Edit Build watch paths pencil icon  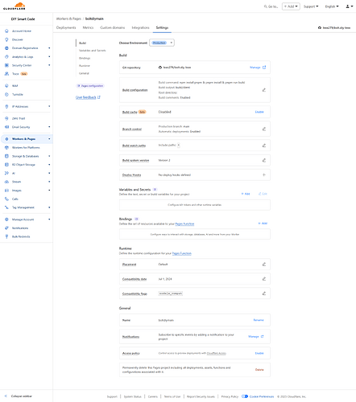[264, 146]
